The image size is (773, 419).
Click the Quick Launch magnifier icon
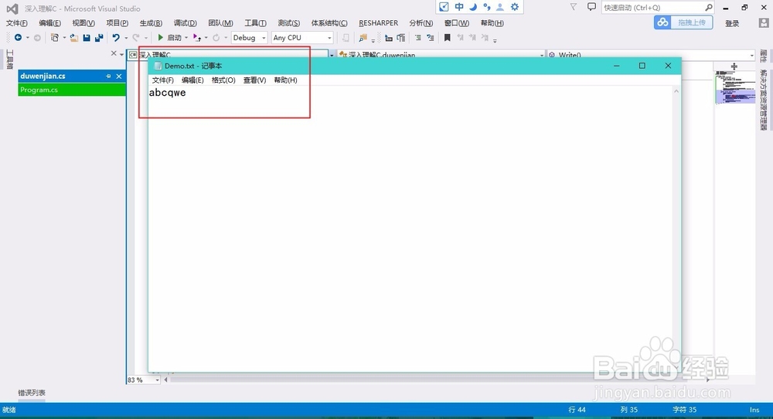708,8
